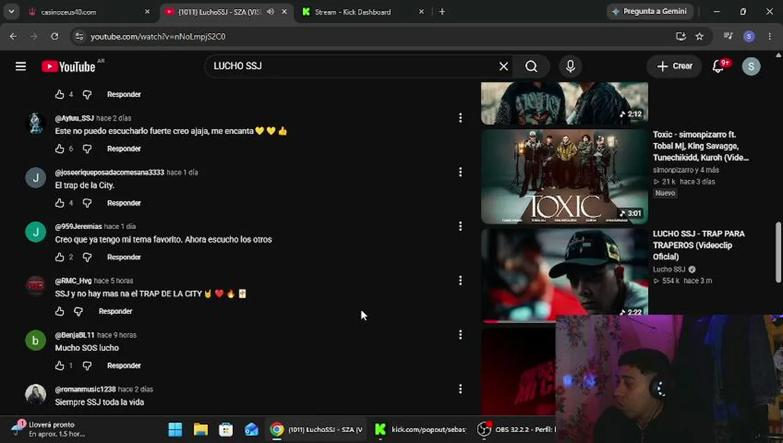This screenshot has width=783, height=443.
Task: Click the search magnifier button
Action: [x=531, y=66]
